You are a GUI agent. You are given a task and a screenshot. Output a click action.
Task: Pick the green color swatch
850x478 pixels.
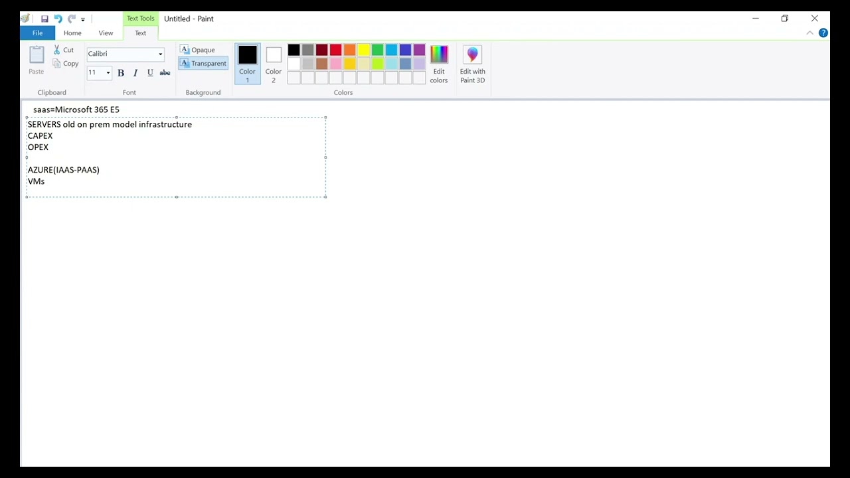pyautogui.click(x=377, y=50)
